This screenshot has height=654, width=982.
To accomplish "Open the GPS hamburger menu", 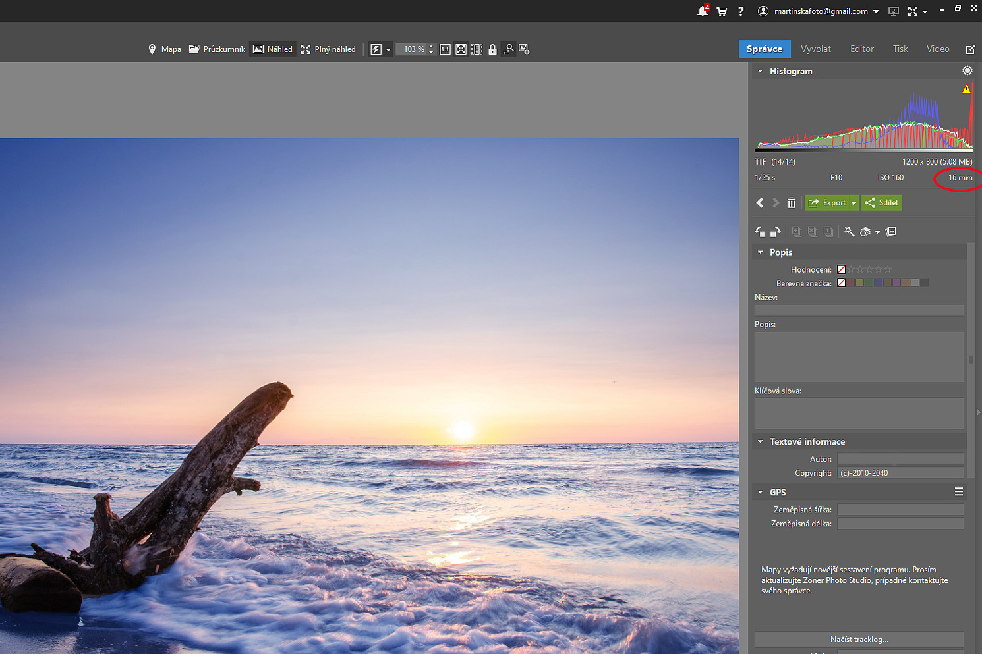I will [x=959, y=492].
